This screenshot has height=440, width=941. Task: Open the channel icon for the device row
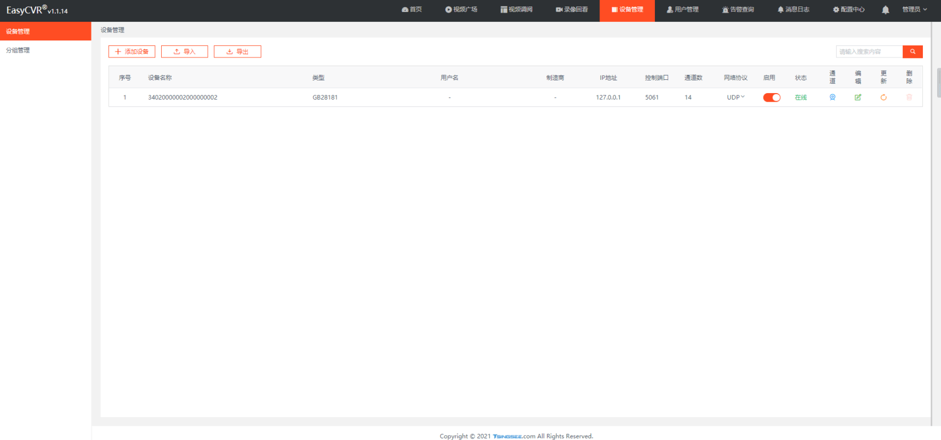tap(832, 97)
